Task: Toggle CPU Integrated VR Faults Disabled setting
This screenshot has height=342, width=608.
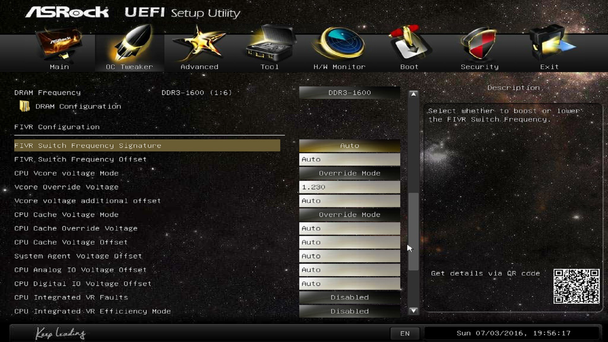Action: tap(350, 297)
